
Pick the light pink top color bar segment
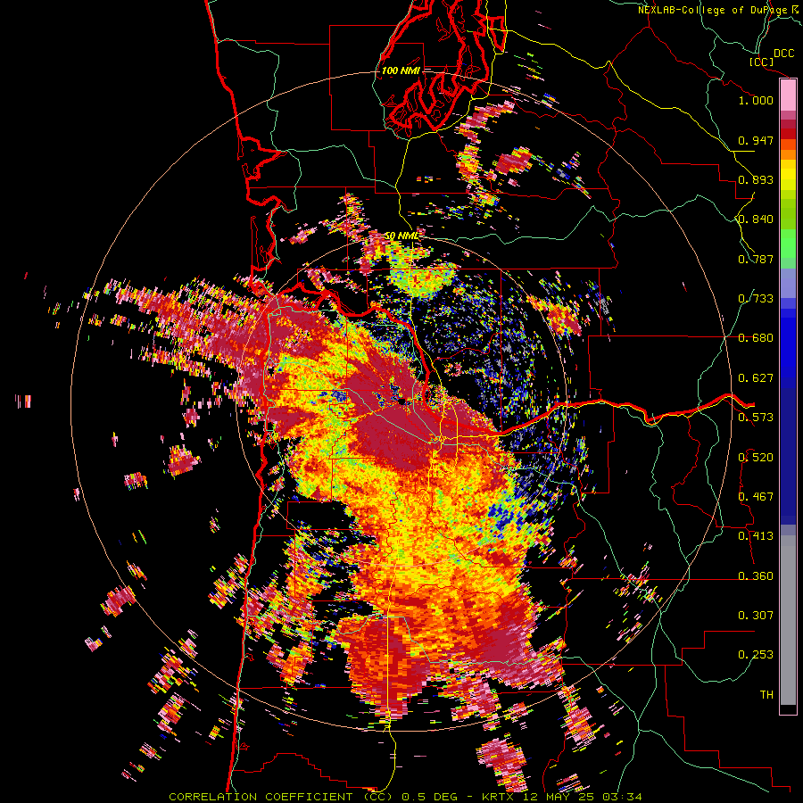(x=788, y=95)
